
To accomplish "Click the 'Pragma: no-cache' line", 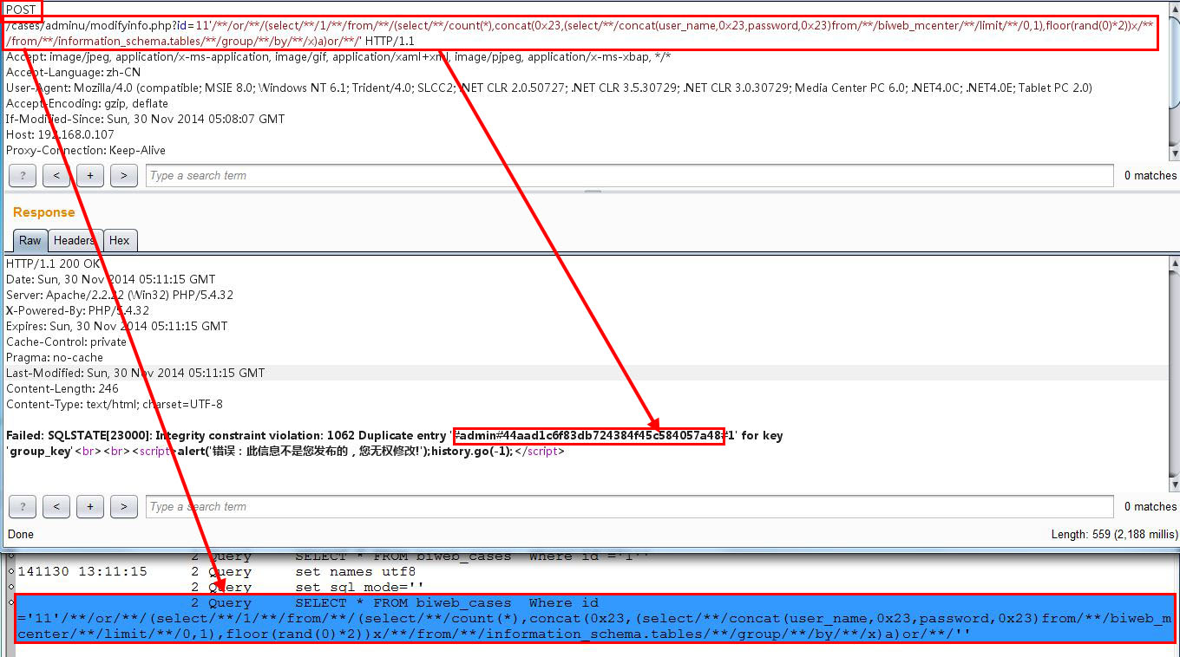I will click(x=55, y=358).
